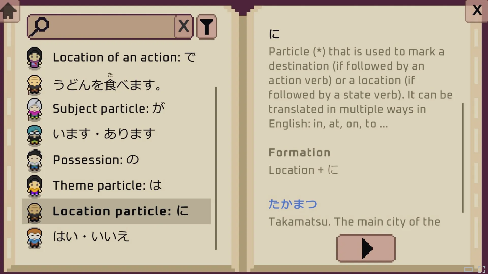Image resolution: width=488 pixels, height=274 pixels.
Task: Select "Subject particle: が" entry
Action: point(109,109)
